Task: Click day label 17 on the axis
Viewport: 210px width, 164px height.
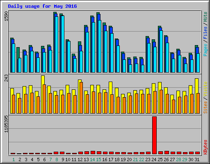Action: [111, 159]
